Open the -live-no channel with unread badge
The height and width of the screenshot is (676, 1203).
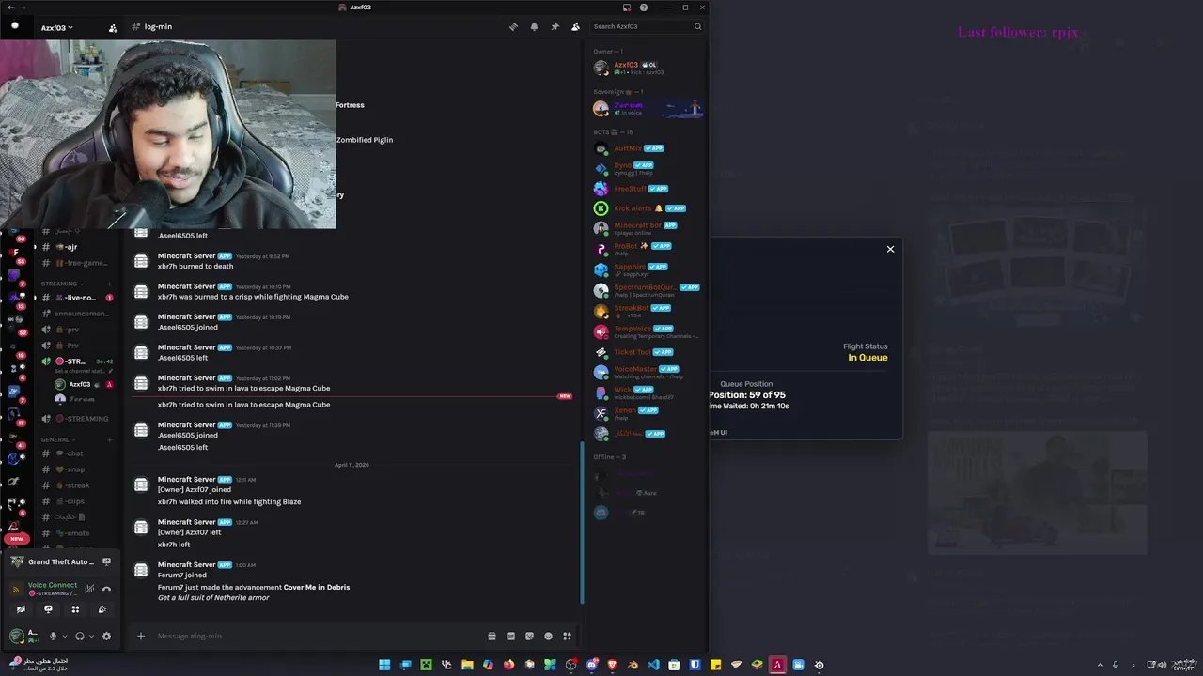pos(77,298)
